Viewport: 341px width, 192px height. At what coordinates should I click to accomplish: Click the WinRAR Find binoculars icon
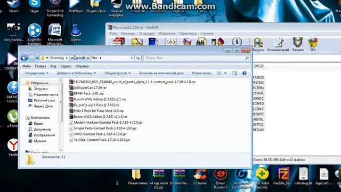tap(201, 42)
